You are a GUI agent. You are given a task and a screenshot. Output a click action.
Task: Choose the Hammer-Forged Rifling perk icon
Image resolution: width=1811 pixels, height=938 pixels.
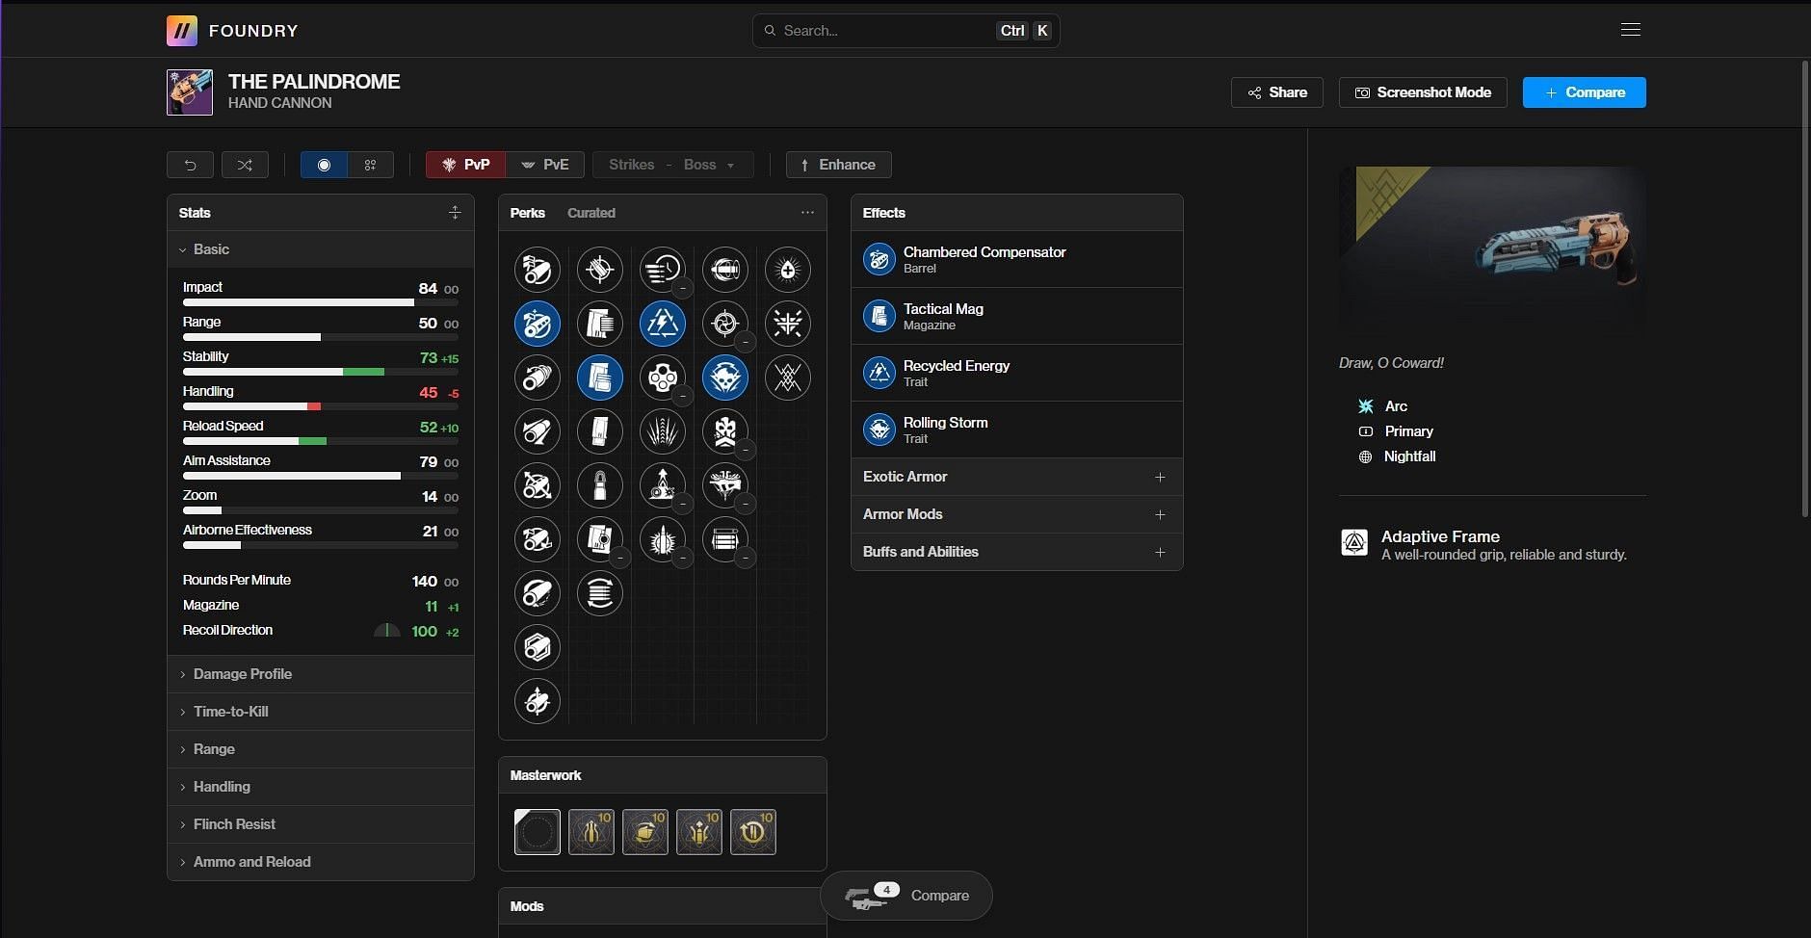pos(537,593)
